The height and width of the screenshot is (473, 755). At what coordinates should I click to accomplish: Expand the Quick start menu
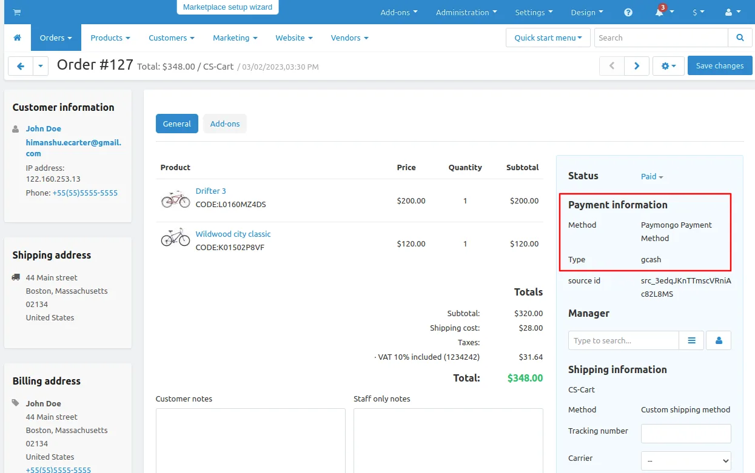pyautogui.click(x=548, y=38)
